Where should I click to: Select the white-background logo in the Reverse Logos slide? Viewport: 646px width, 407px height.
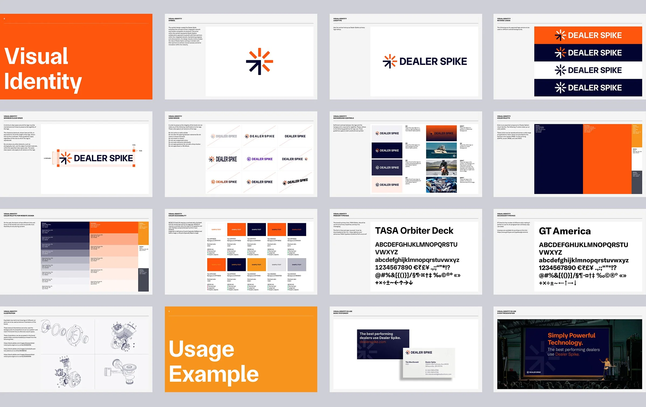(588, 70)
